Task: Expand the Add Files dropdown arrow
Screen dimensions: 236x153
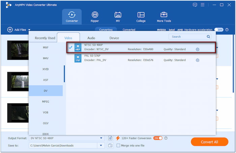Action: pos(29,30)
